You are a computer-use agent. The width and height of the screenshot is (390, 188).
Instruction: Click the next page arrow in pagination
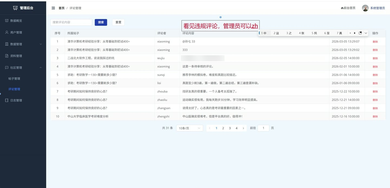[243, 128]
